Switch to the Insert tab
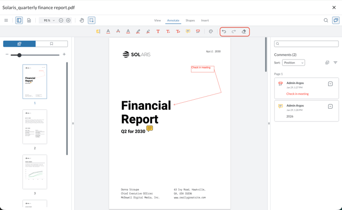Viewport: 342px width, 210px height. click(205, 20)
